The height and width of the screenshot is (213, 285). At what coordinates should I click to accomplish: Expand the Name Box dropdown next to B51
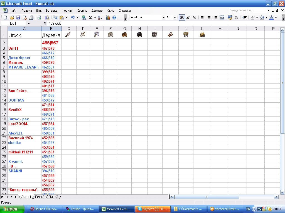[29, 23]
